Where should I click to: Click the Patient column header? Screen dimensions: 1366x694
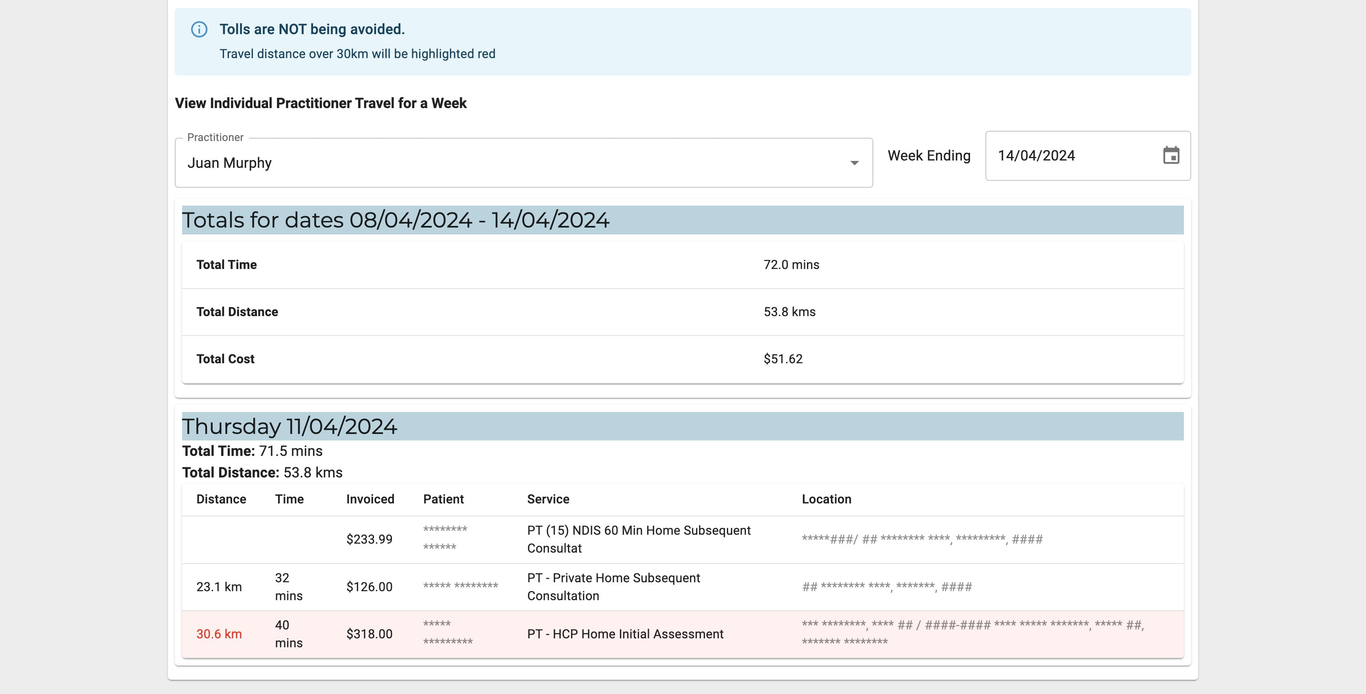[x=443, y=499]
